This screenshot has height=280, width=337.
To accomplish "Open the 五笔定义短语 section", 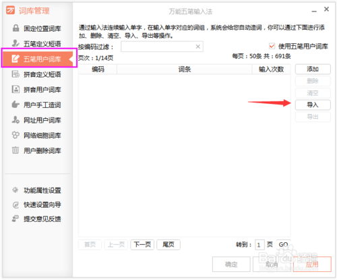I will 37,43.
